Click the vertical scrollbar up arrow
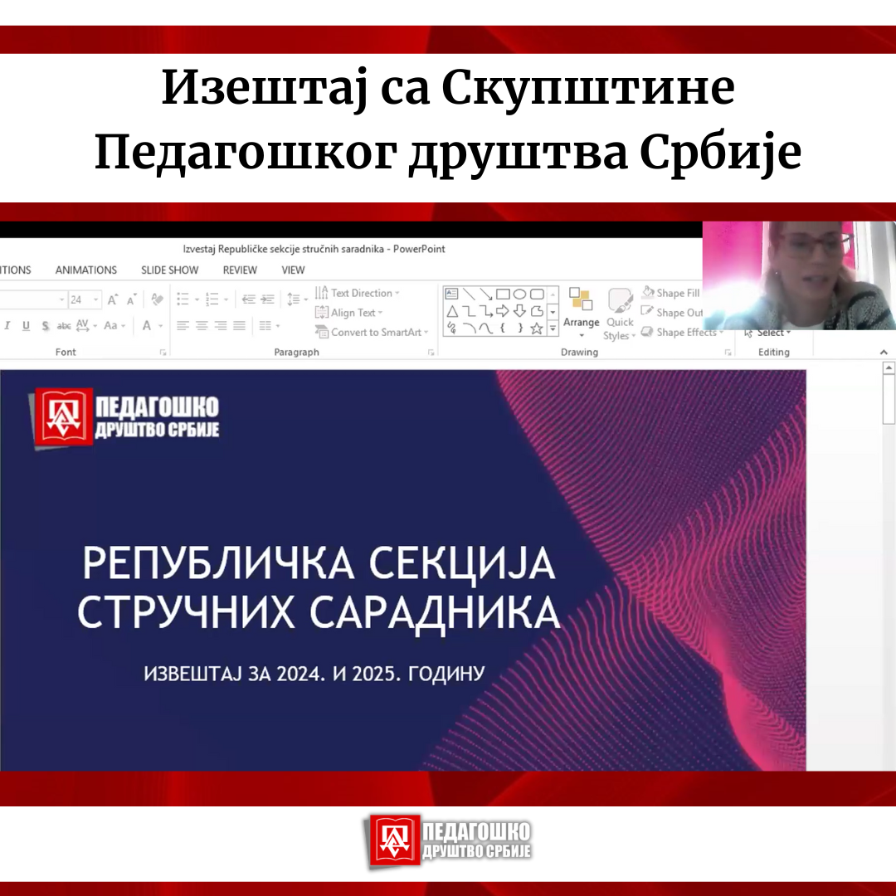896x896 pixels. 888,368
